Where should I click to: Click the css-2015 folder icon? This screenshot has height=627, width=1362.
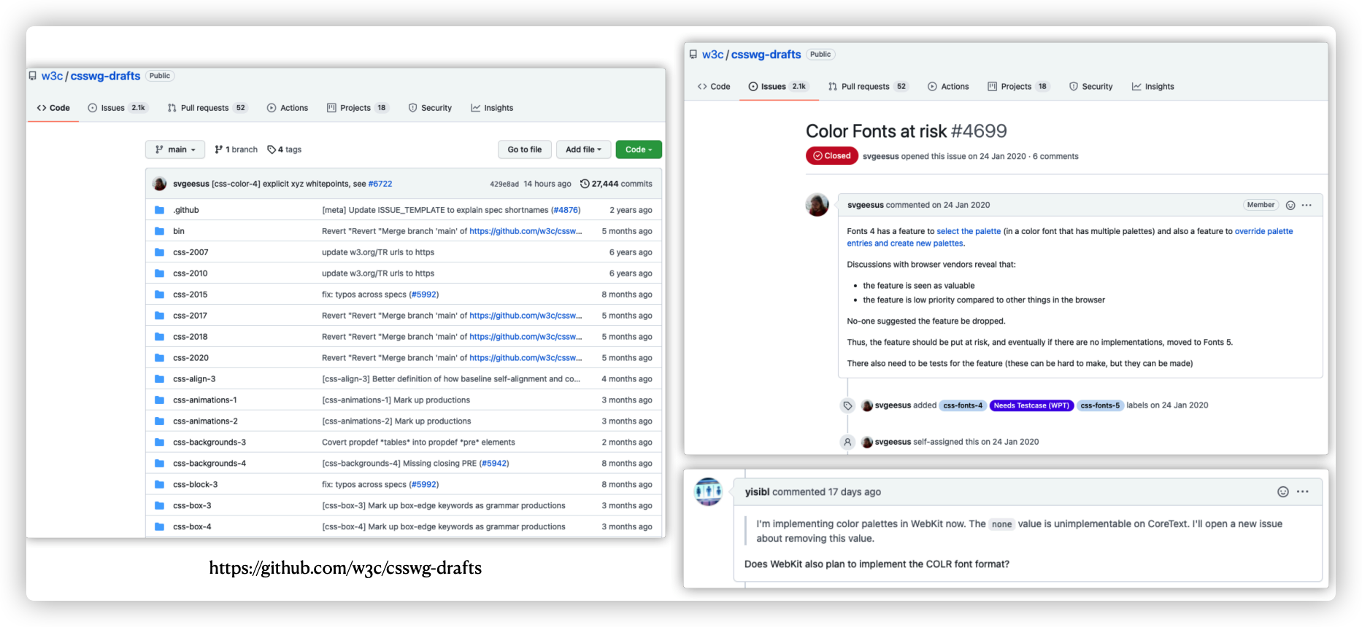point(159,295)
